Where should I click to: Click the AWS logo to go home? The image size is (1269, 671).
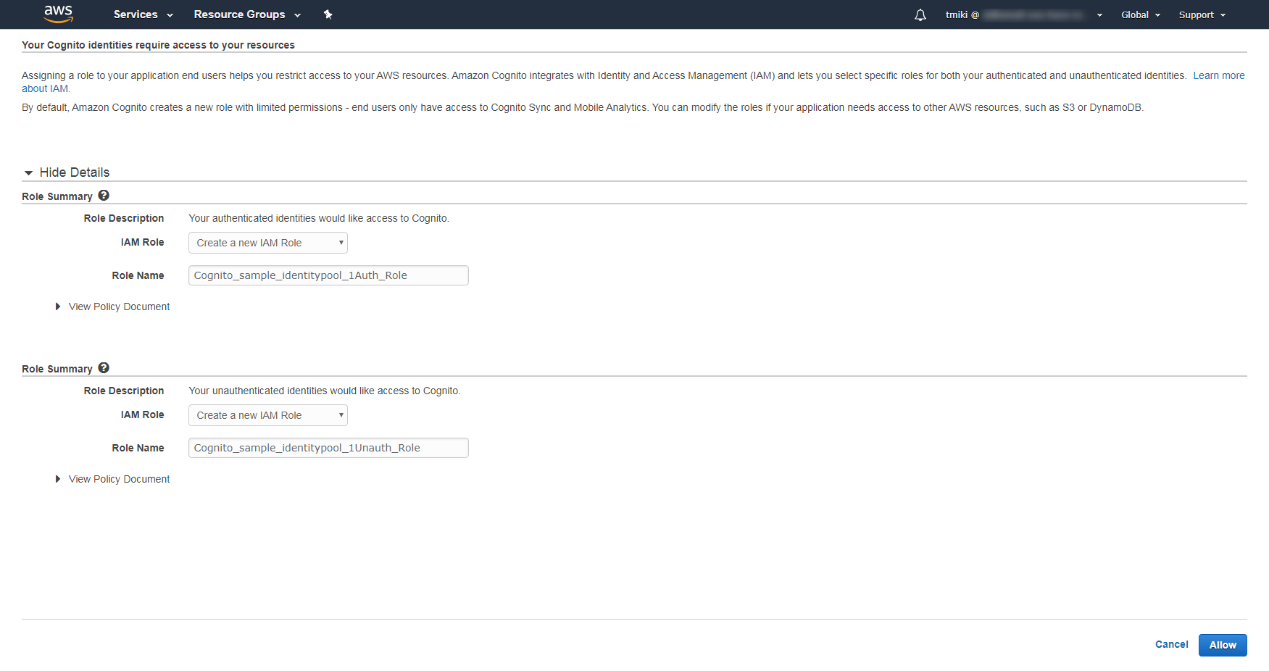(58, 14)
